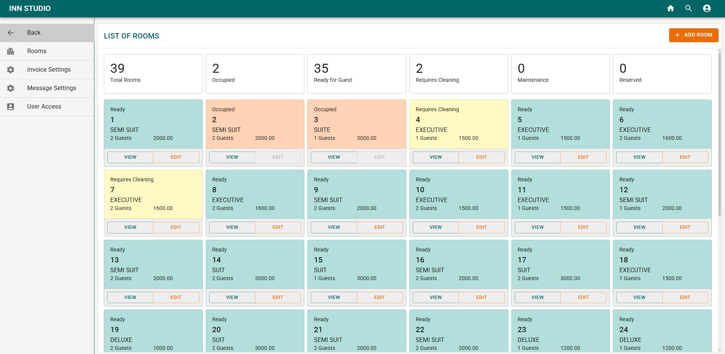The width and height of the screenshot is (725, 354).
Task: Click the home icon in the header
Action: (x=671, y=8)
